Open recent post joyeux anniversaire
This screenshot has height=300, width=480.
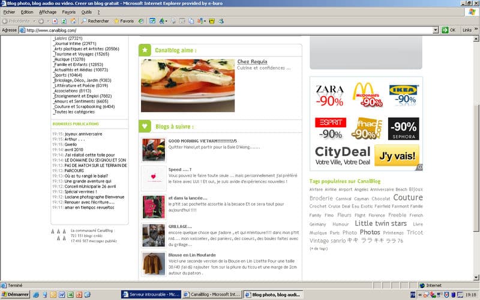[83, 134]
